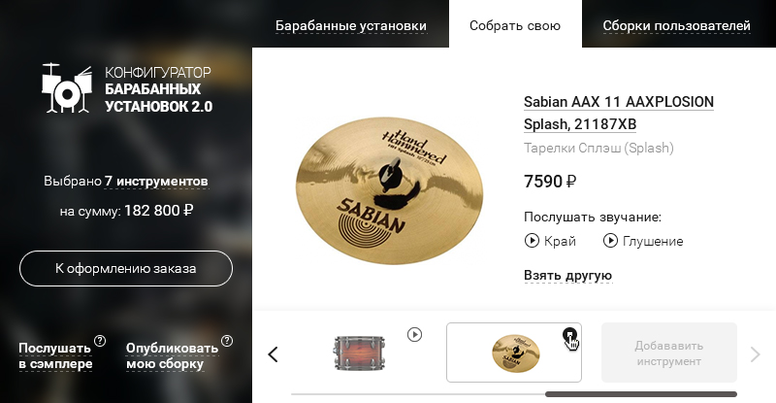Go to previous instruments with left arrow
The height and width of the screenshot is (403, 776).
[x=273, y=353]
